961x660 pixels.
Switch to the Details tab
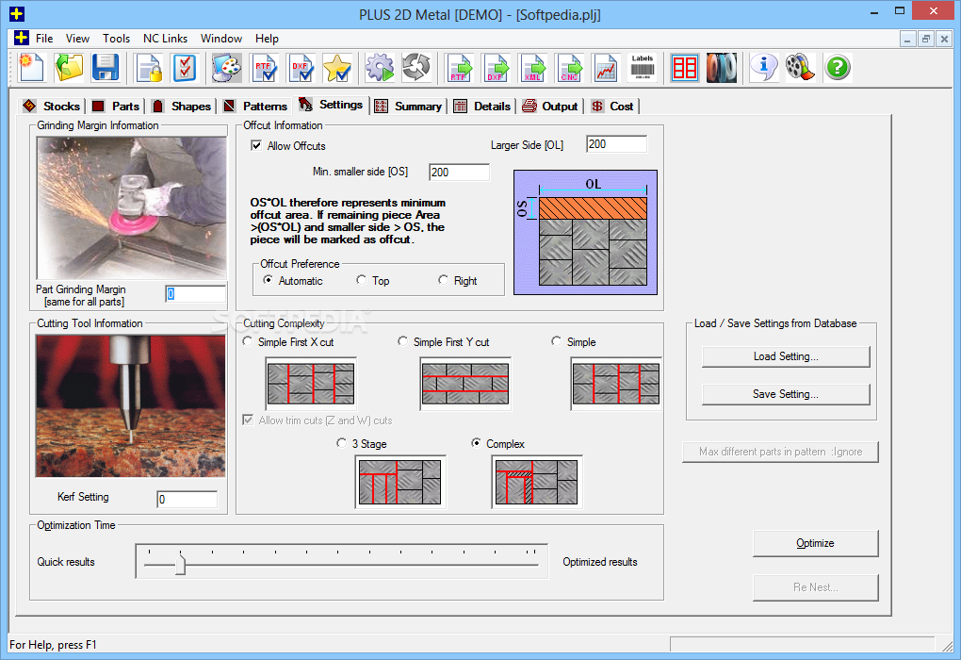click(x=481, y=107)
